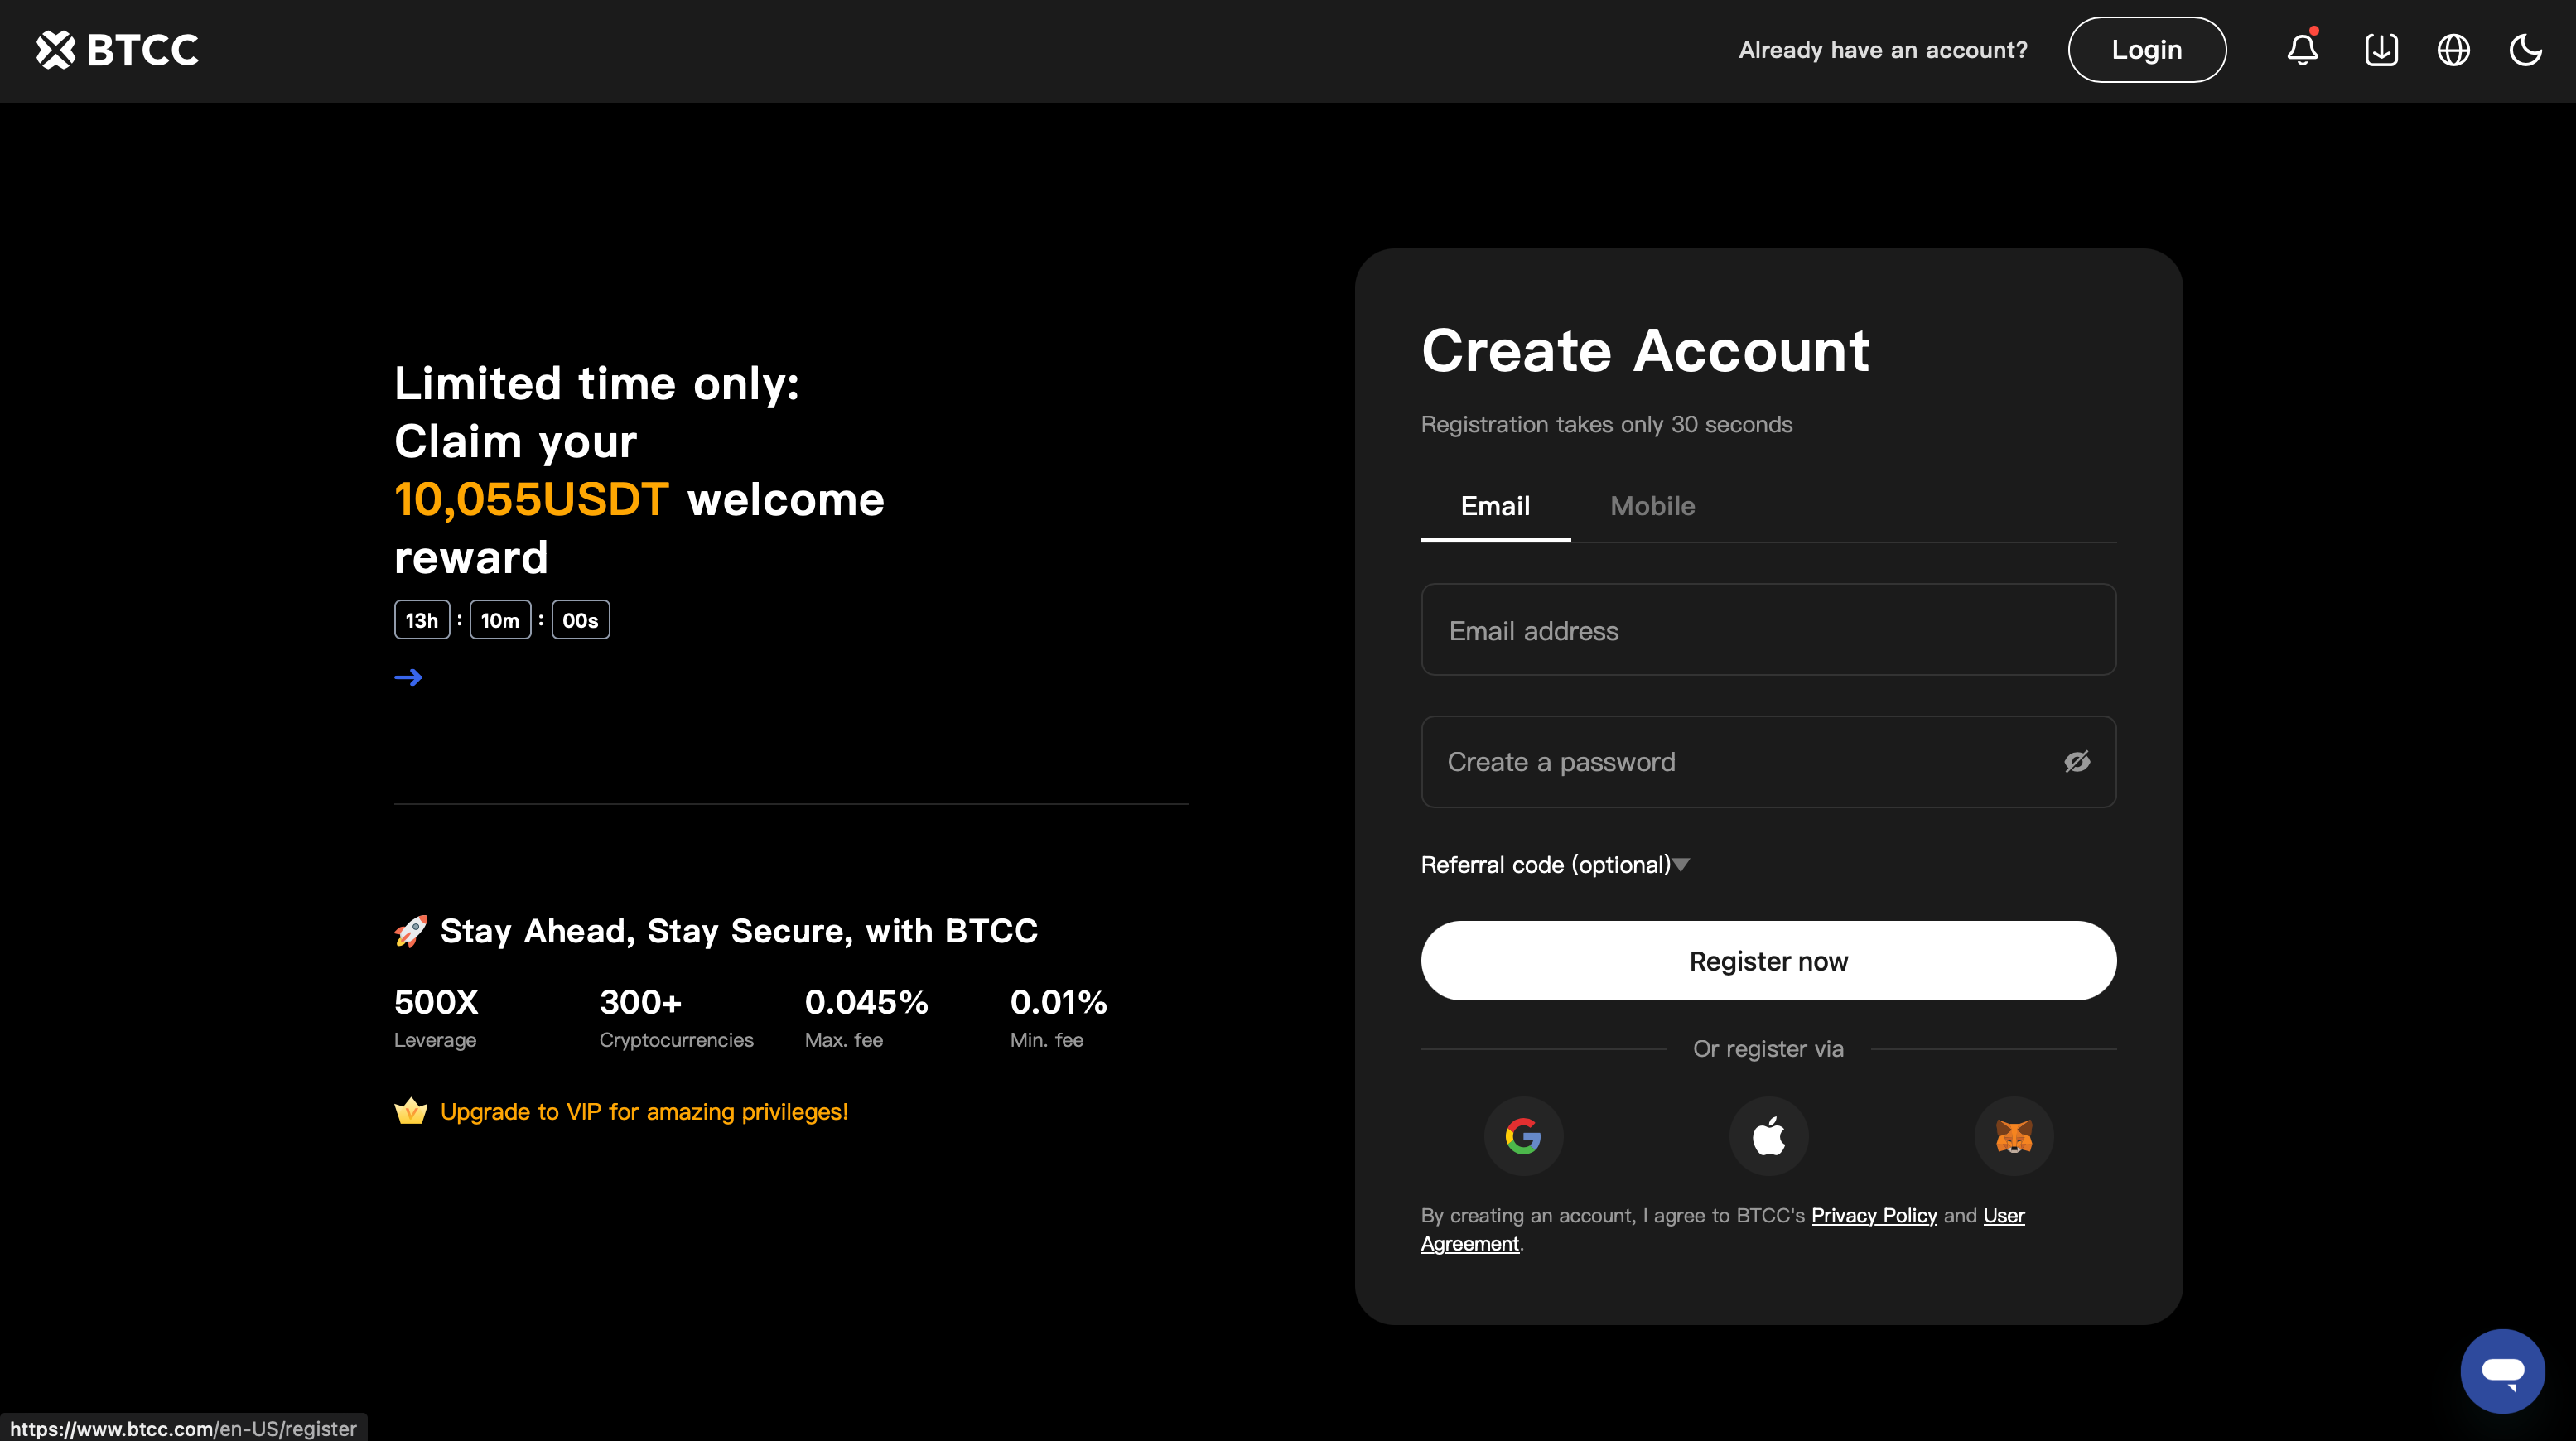2576x1441 pixels.
Task: Open the language globe selector
Action: [2453, 49]
